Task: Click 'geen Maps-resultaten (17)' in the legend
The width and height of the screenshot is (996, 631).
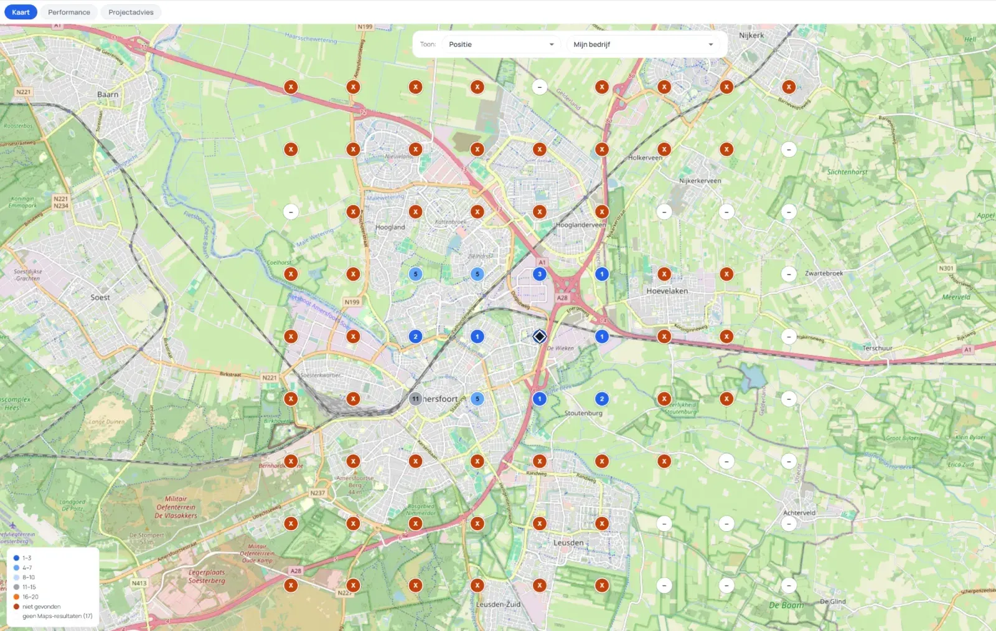Action: click(57, 616)
